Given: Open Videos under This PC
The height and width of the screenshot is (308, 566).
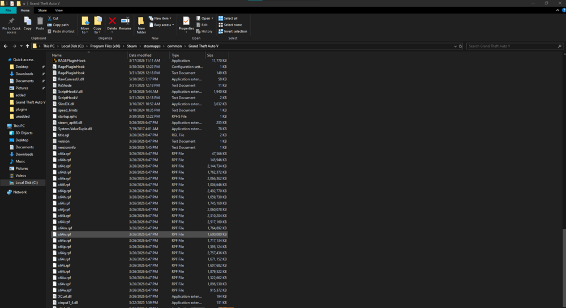Looking at the screenshot, I should (x=20, y=176).
